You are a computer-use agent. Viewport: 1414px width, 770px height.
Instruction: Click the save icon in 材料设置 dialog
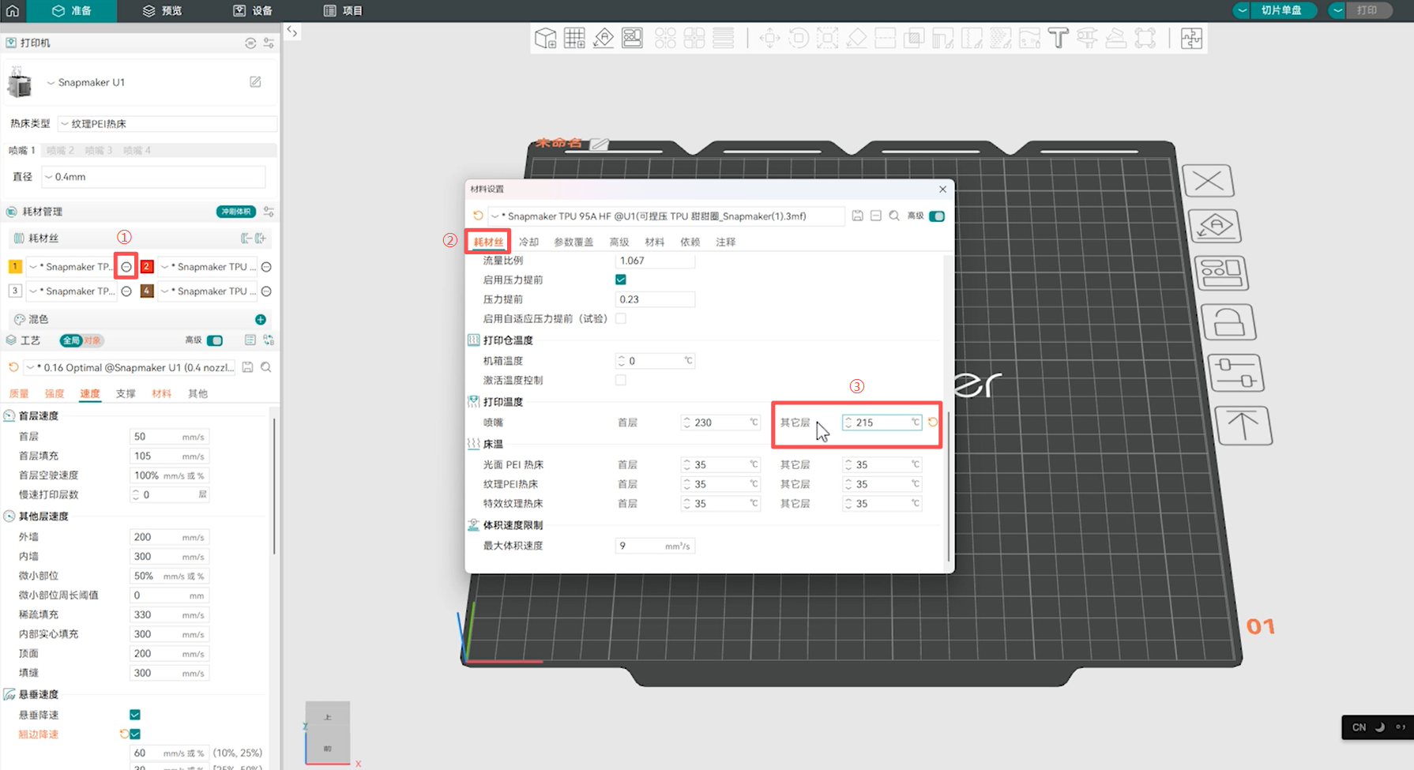pos(857,216)
